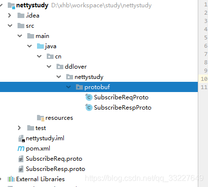Image resolution: width=208 pixels, height=187 pixels.
Task: Click the SubscribeRespProto class icon
Action: (x=89, y=108)
